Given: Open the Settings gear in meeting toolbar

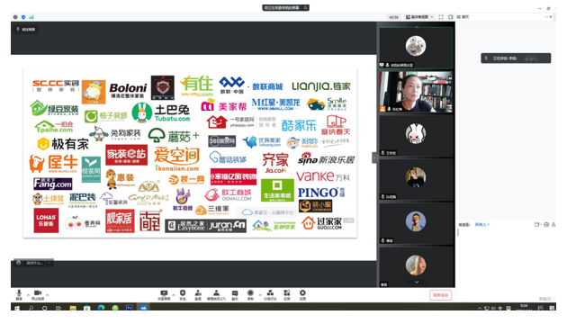Looking at the screenshot, I should pyautogui.click(x=302, y=294).
